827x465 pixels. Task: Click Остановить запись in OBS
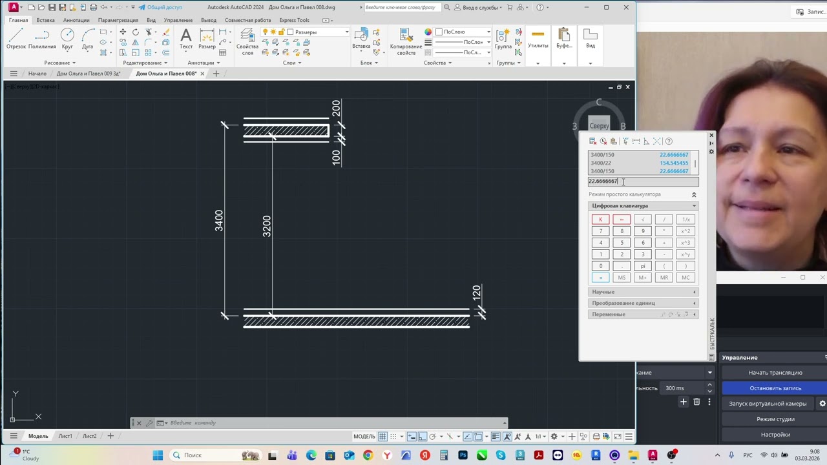point(775,388)
